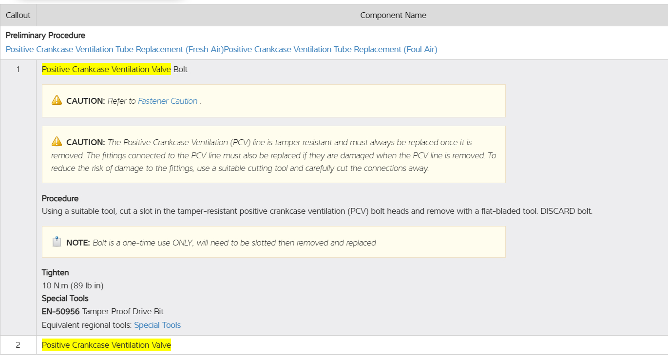Click highlighted valve name in callout 2 row
Screen dimensions: 668x359
(106, 345)
